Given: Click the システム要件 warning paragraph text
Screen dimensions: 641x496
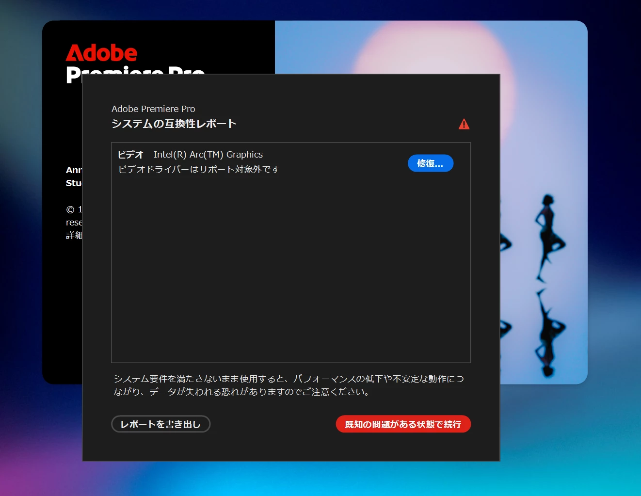Looking at the screenshot, I should click(x=289, y=385).
